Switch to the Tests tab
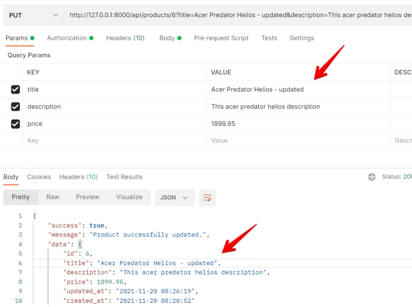 (x=269, y=38)
